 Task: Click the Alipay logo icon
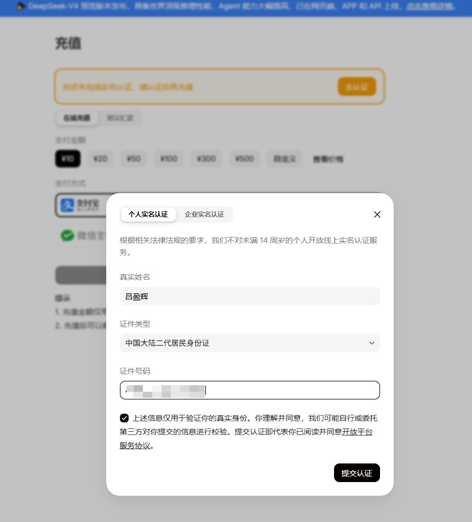tap(67, 205)
